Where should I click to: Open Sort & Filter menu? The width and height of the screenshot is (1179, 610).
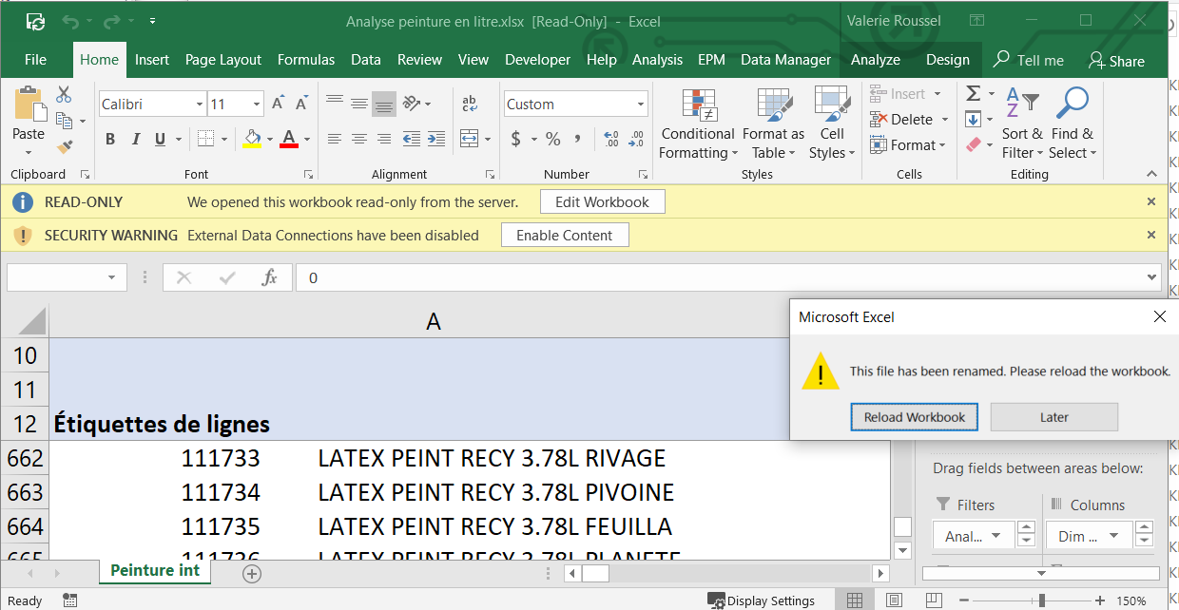pos(1022,124)
